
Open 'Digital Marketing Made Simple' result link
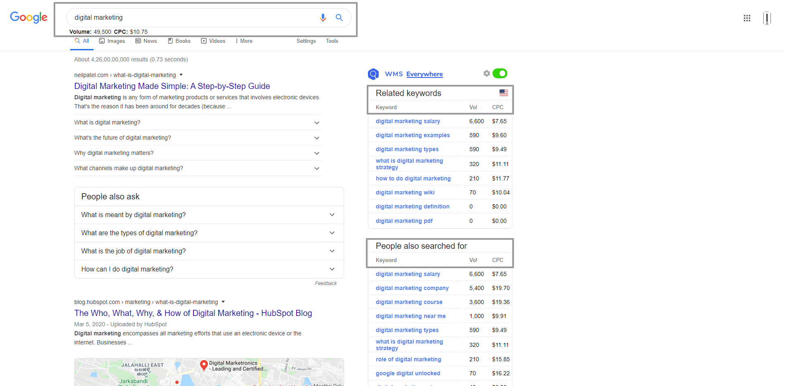pos(172,86)
